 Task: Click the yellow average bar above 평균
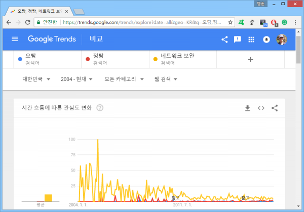[48, 198]
